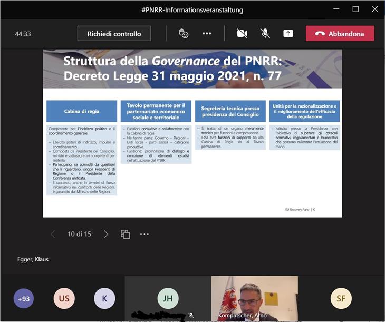Image resolution: width=385 pixels, height=322 pixels.
Task: Click the JH participant tile
Action: click(168, 299)
